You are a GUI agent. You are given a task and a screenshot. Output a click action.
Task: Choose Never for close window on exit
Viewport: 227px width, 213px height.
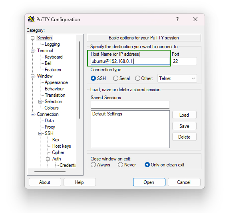[120, 165]
